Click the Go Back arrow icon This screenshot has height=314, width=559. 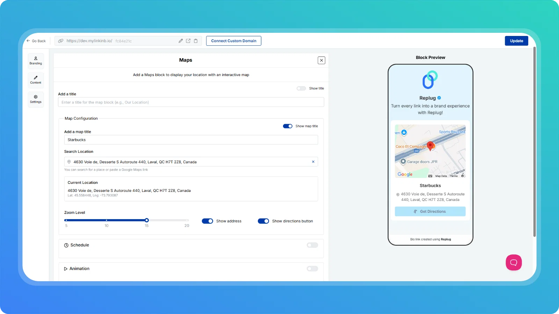tap(28, 41)
